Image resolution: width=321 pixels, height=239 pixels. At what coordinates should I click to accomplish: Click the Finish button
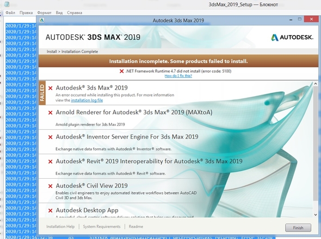(x=298, y=228)
